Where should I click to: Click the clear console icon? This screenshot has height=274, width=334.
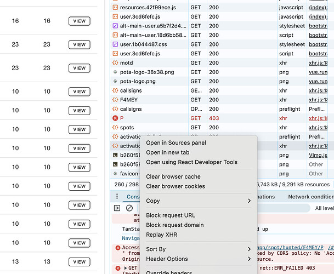point(129,208)
